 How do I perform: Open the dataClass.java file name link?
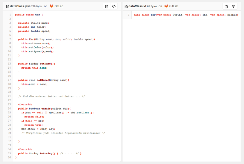[x=20, y=6]
